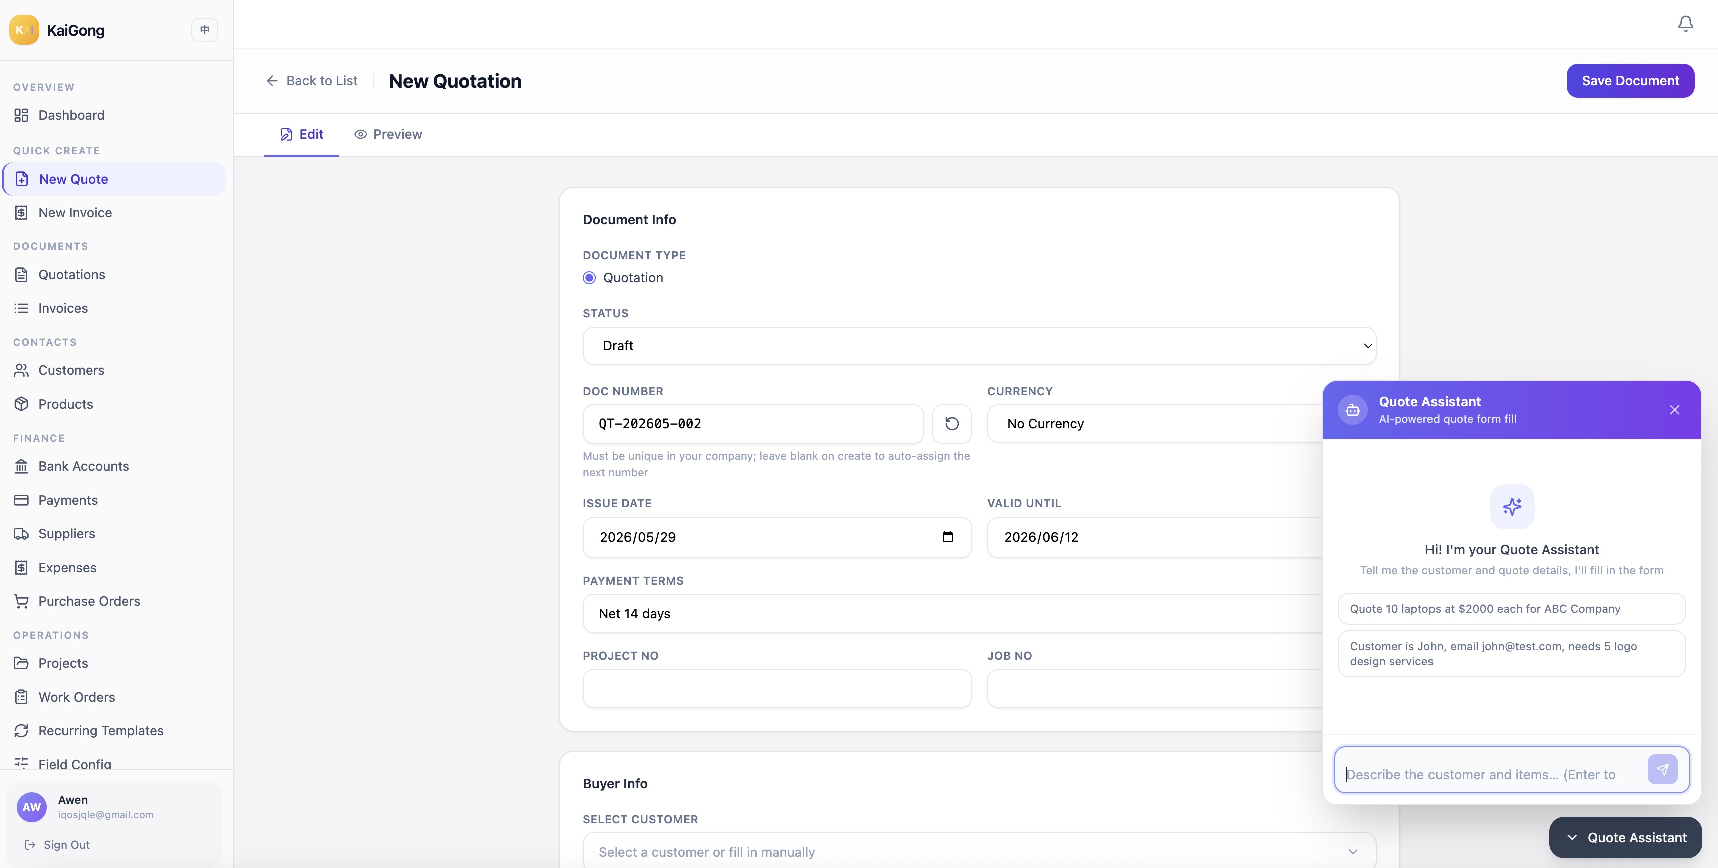
Task: Click the Project No input field
Action: coord(777,689)
